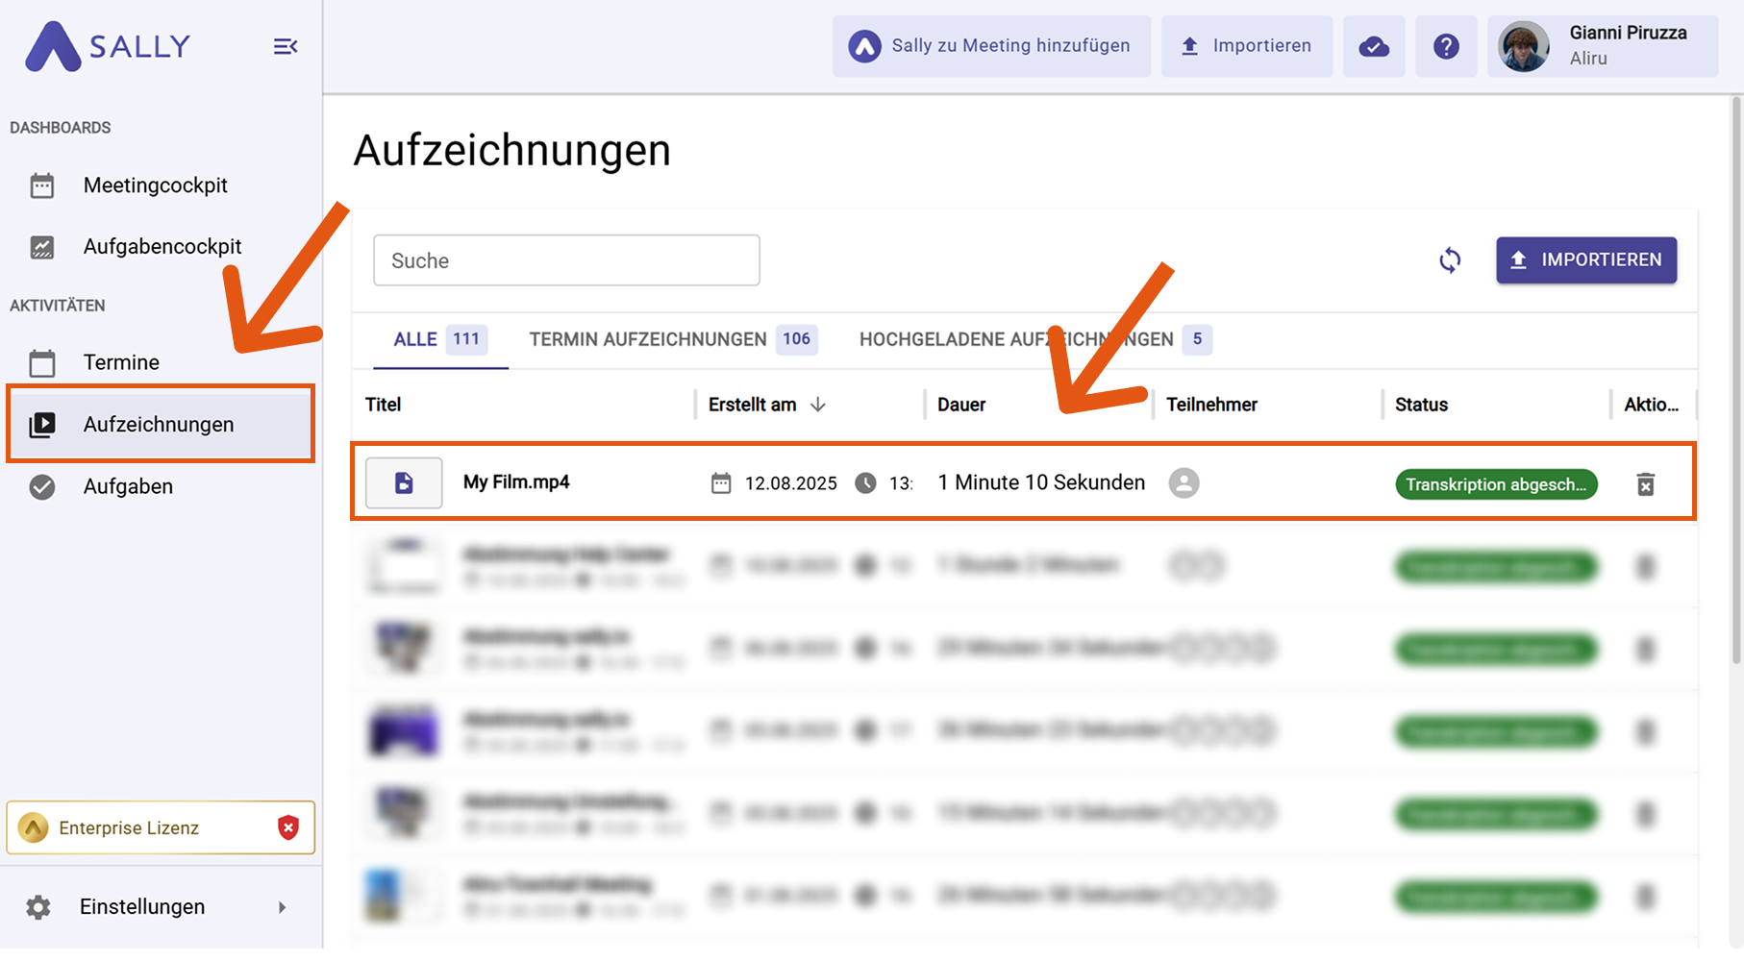Open the Gianni Piruzza account menu
This screenshot has width=1744, height=961.
1603,46
